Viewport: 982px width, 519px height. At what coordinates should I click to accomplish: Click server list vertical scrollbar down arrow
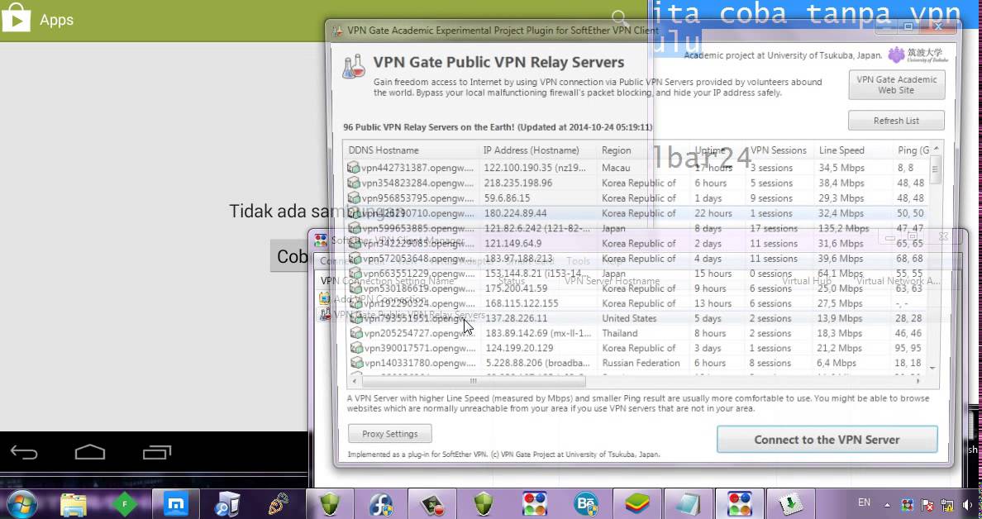pyautogui.click(x=932, y=368)
